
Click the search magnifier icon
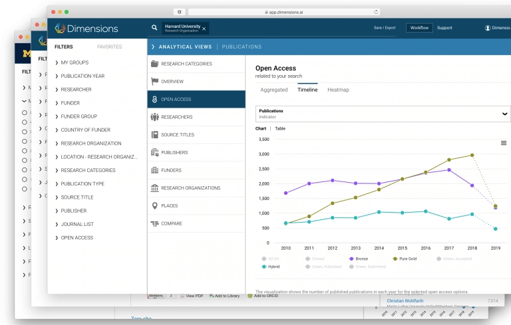point(154,28)
